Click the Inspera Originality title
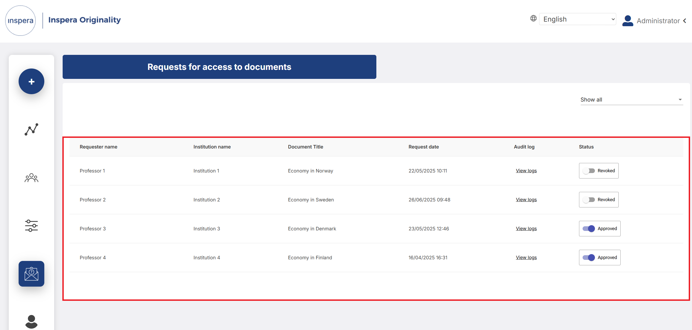Image resolution: width=692 pixels, height=330 pixels. tap(85, 20)
